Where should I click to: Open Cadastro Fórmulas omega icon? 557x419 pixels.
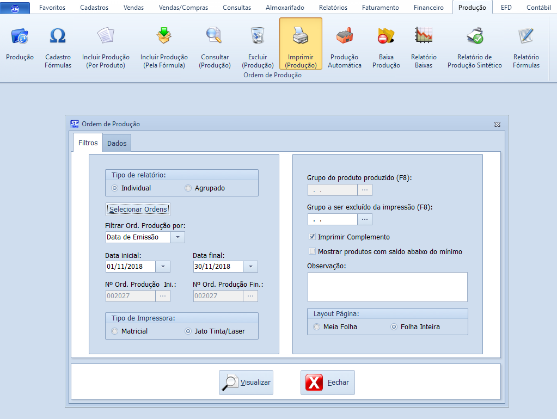click(x=58, y=36)
